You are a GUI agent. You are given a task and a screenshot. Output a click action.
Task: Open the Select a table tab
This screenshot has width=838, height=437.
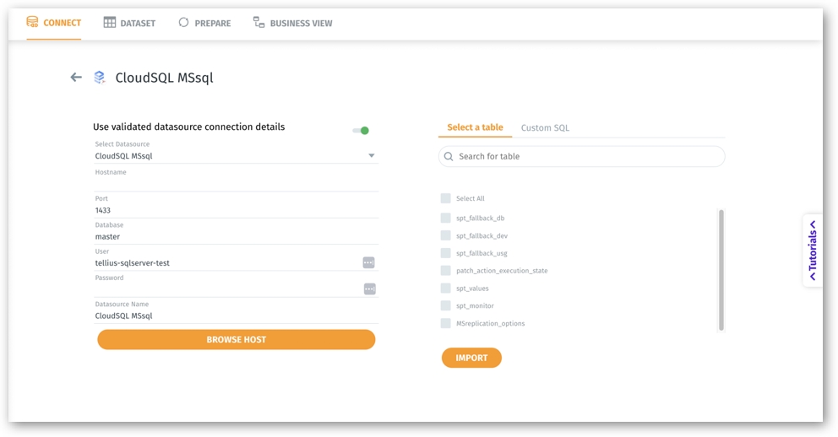(x=475, y=127)
